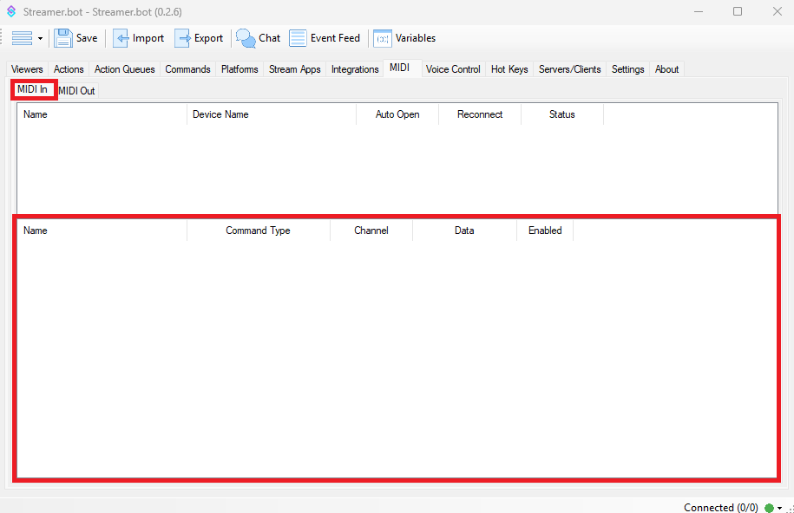
Task: Click the Variables icon in toolbar
Action: (383, 38)
